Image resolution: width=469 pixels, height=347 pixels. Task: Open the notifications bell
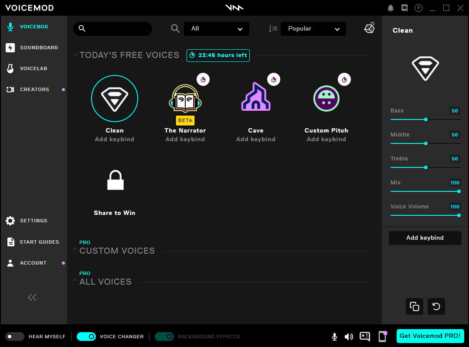point(391,8)
